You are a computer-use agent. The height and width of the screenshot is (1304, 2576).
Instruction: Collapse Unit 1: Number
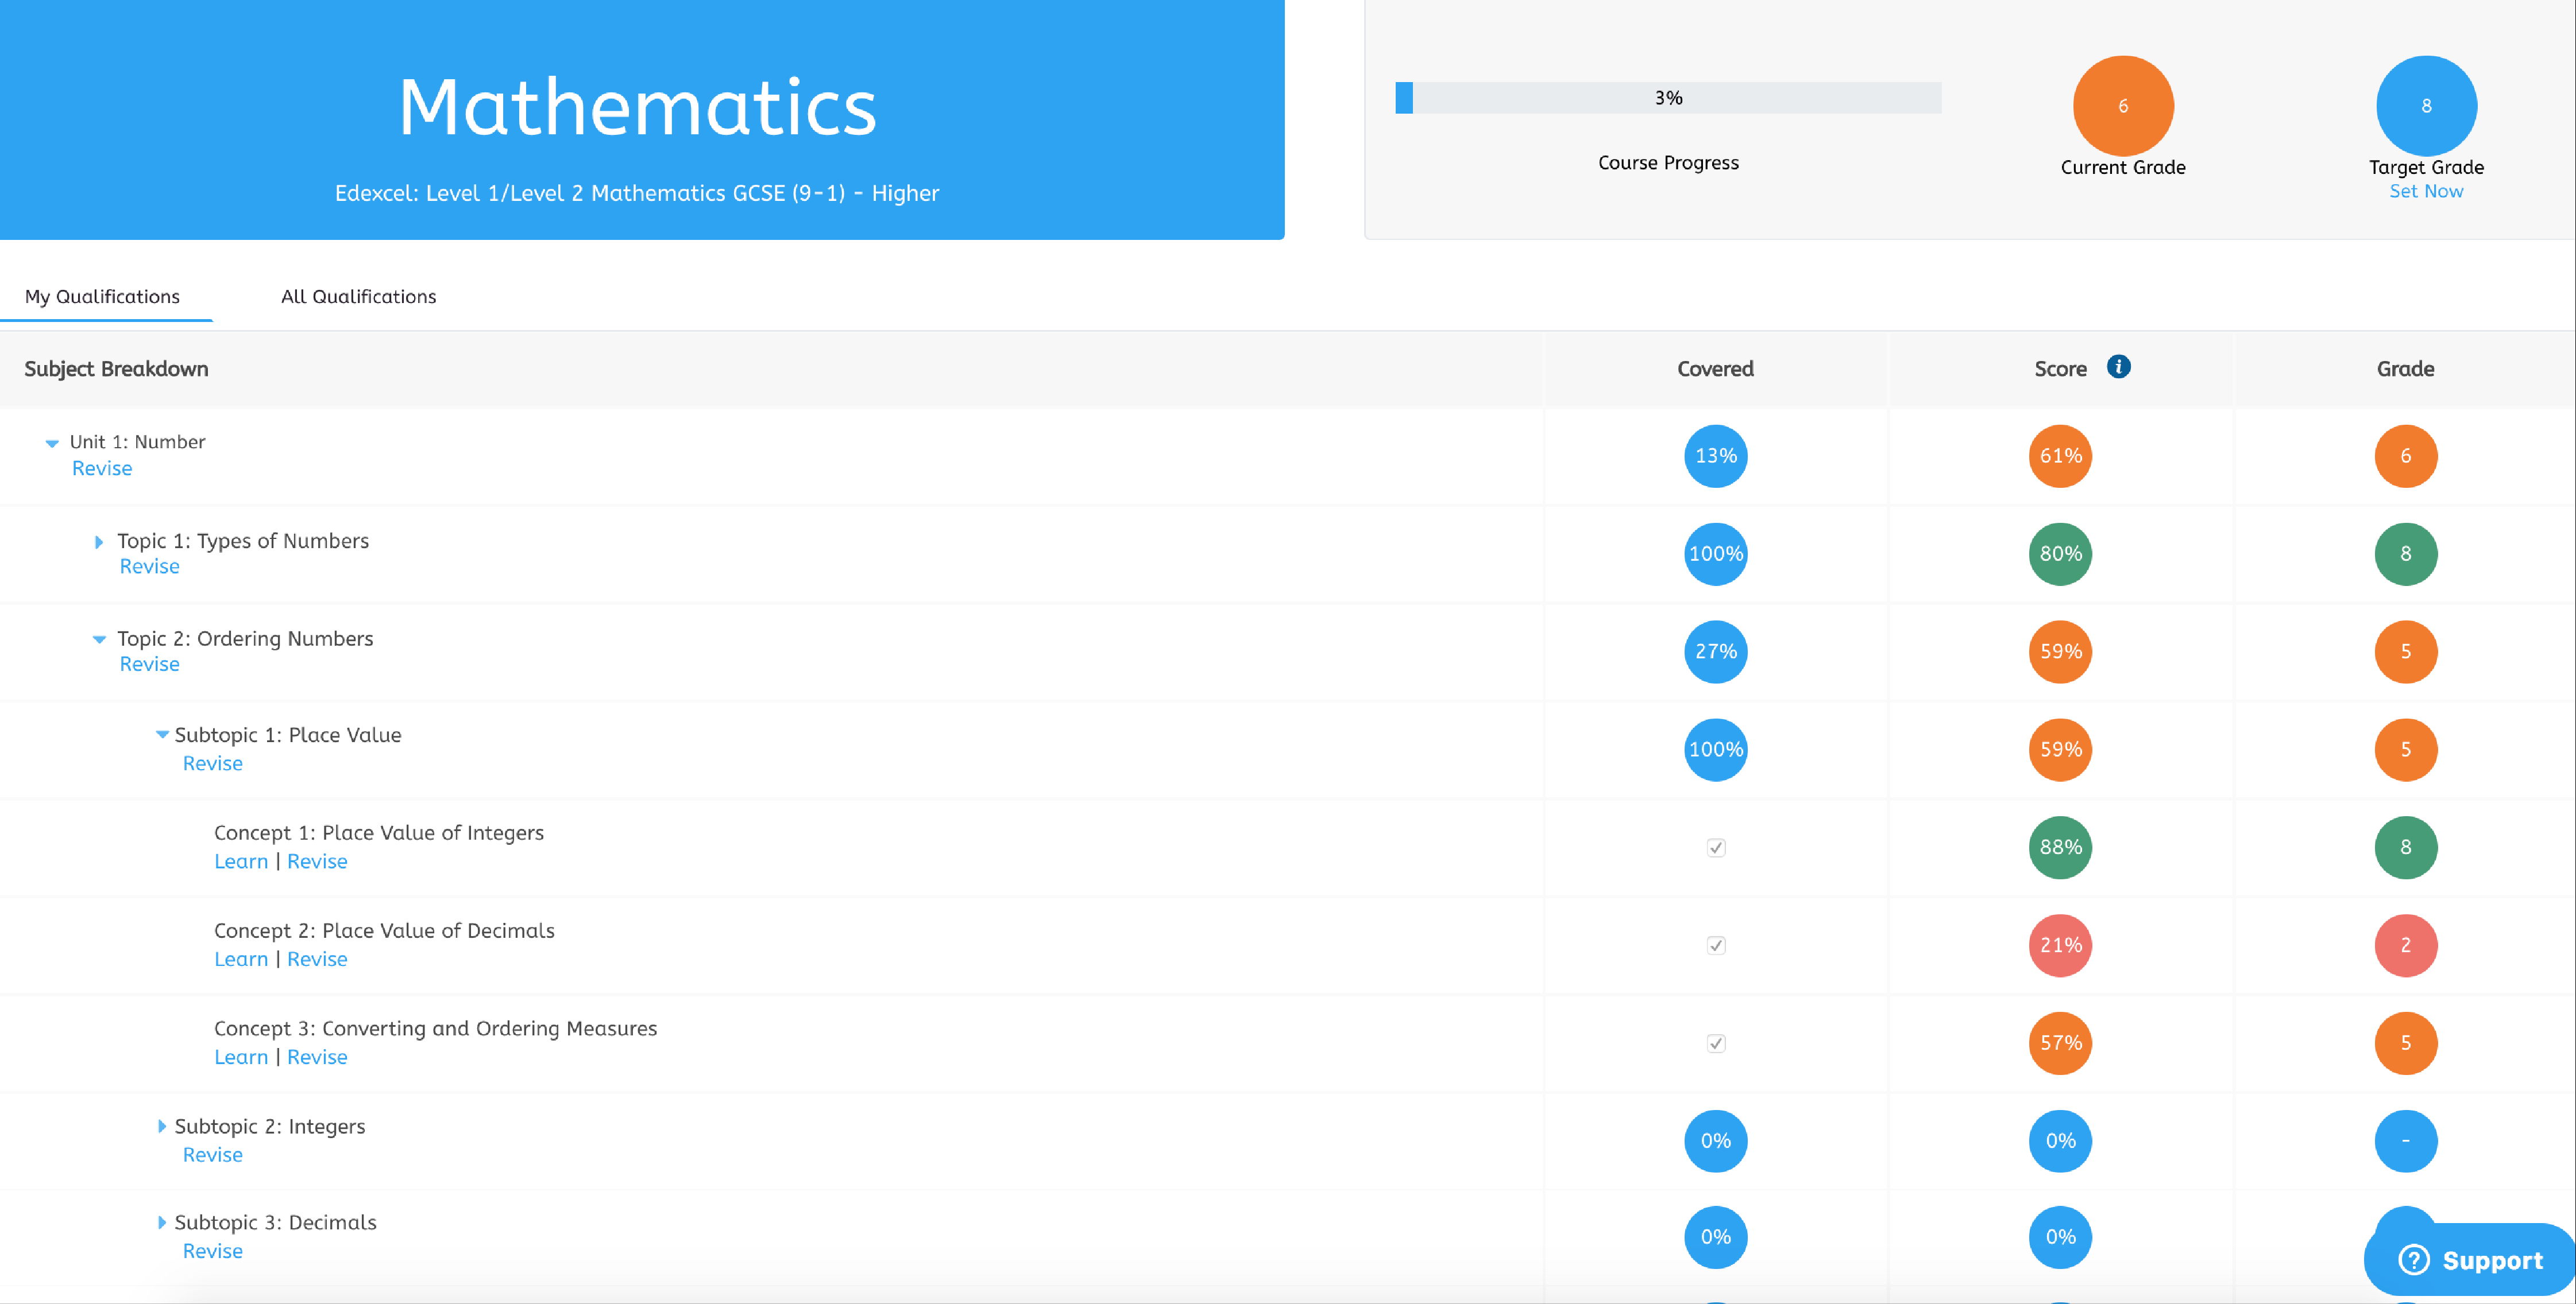tap(52, 443)
